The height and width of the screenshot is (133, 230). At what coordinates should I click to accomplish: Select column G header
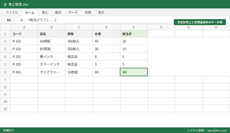(x=189, y=27)
